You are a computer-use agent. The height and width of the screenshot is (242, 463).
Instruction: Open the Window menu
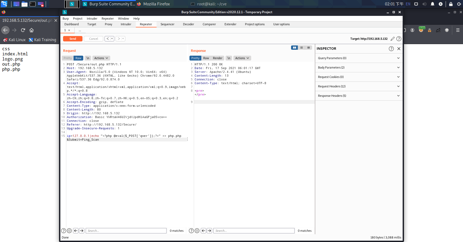pos(123,19)
